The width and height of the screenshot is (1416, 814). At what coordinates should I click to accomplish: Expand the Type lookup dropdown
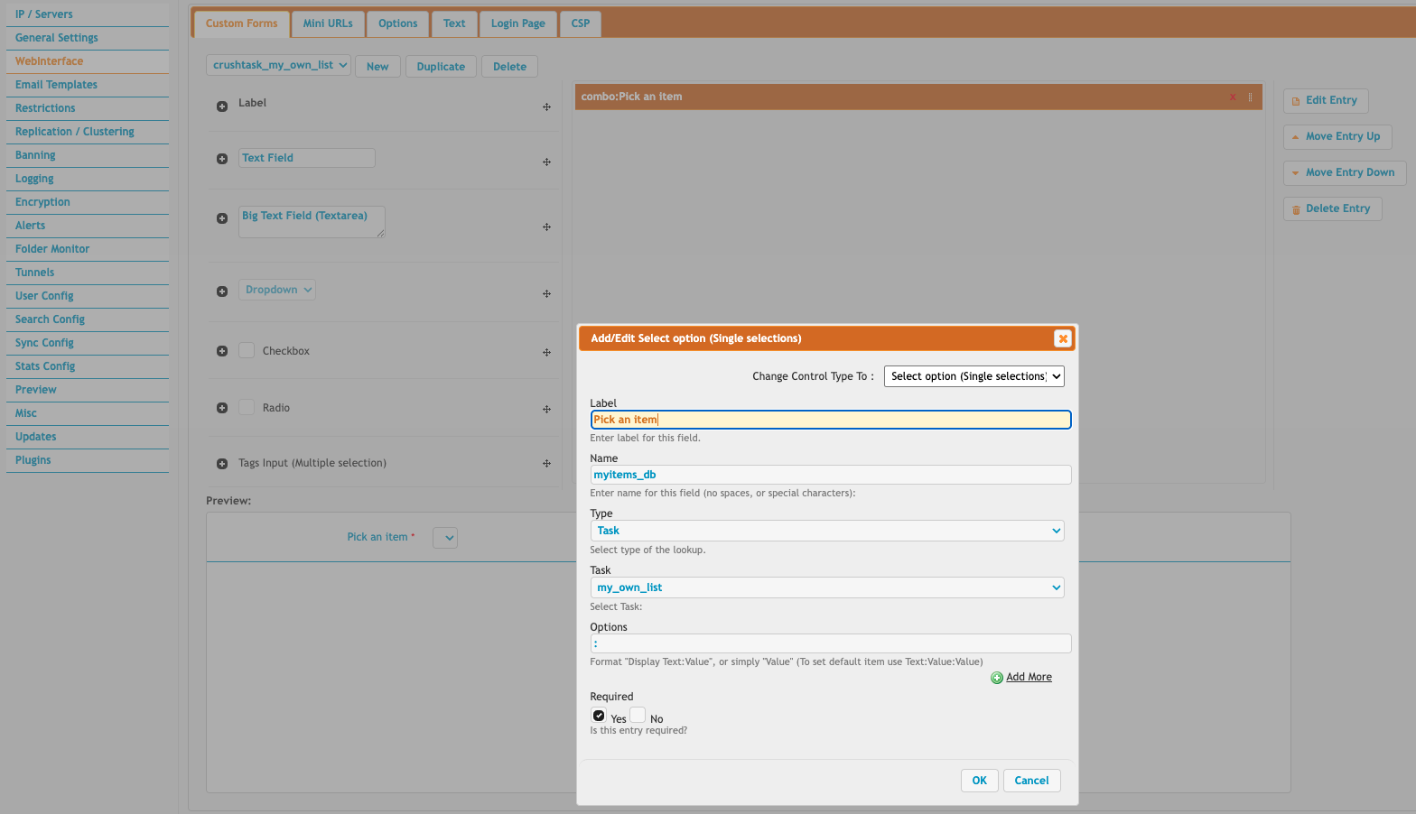(826, 531)
